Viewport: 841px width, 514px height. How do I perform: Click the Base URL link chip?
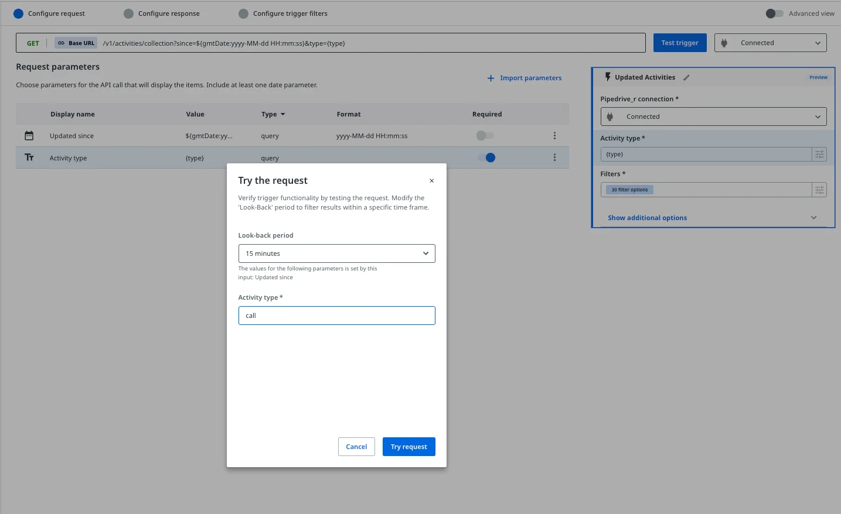pyautogui.click(x=76, y=43)
